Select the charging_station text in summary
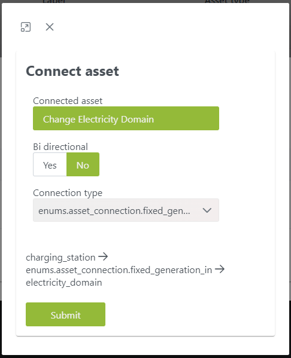291x358 pixels. (x=60, y=258)
